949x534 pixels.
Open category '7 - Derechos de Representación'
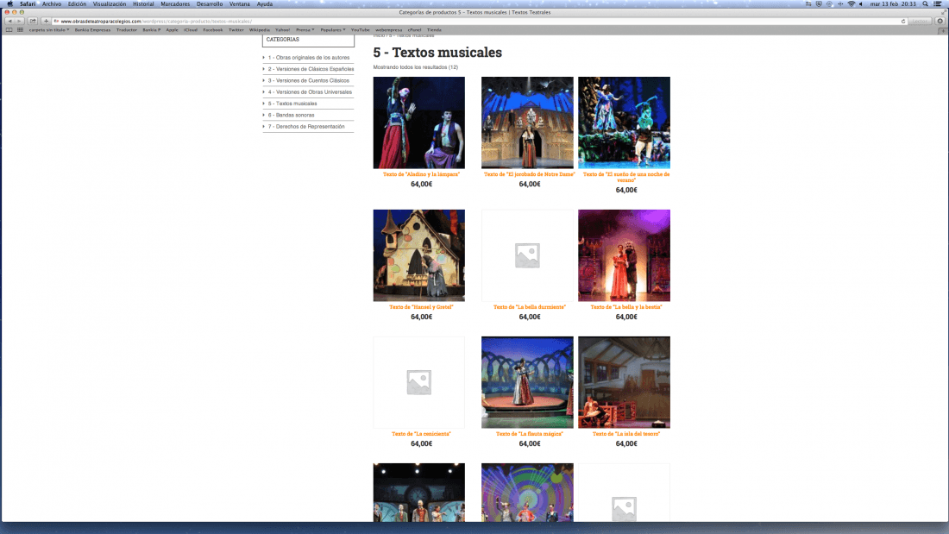point(306,127)
